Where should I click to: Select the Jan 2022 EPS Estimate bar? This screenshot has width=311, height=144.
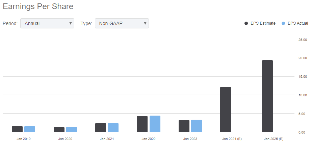click(142, 124)
